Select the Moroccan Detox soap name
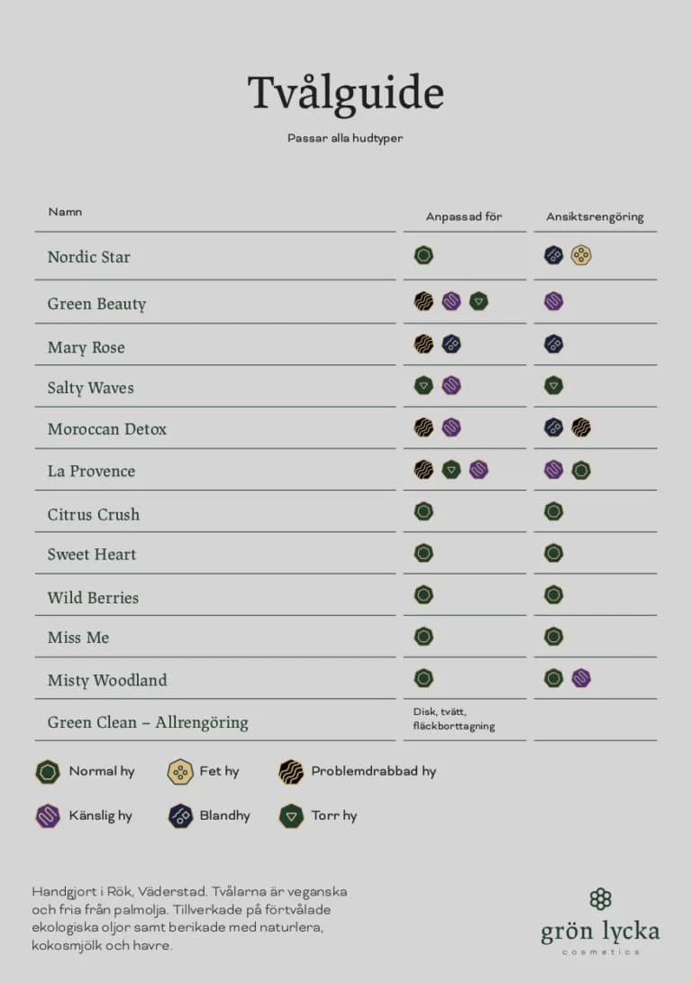The image size is (692, 983). [107, 429]
